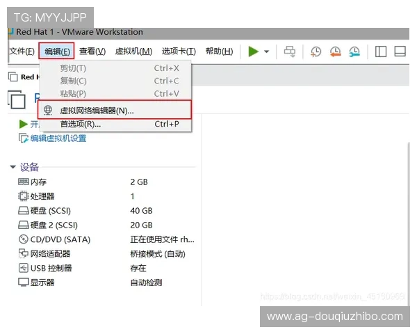Click the disc icon for CD/DVD (SATA)
Image resolution: width=417 pixels, height=334 pixels.
point(24,239)
